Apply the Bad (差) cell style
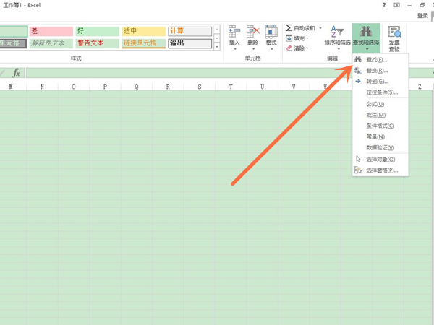Screen dimensions: 434x325 tap(51, 31)
